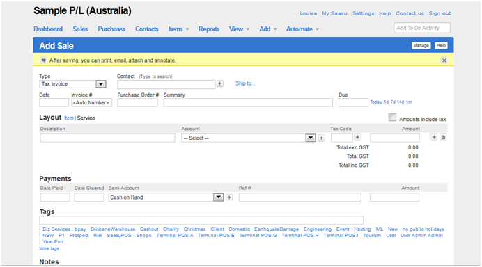Click the down-arrow icon beside Tax Code field
Viewport: 482px width, 267px height.
pyautogui.click(x=357, y=137)
